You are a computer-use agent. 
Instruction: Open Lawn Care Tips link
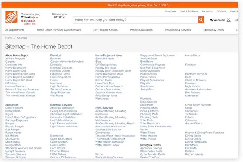tap(104, 83)
